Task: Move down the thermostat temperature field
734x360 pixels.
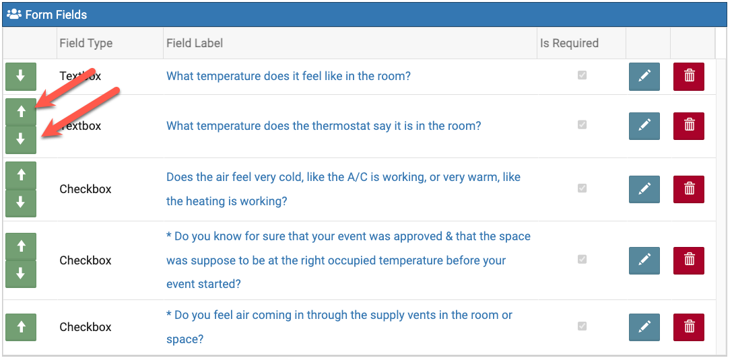Action: 21,139
